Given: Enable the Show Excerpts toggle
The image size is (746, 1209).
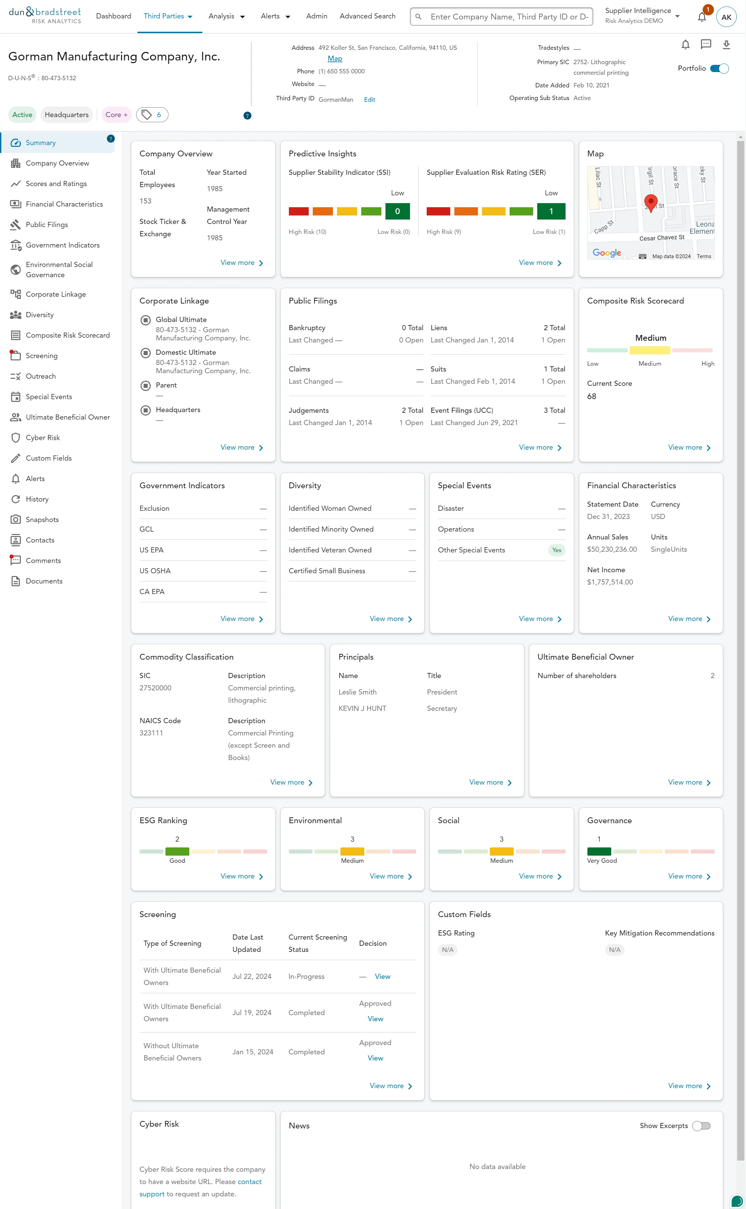Looking at the screenshot, I should [701, 1126].
